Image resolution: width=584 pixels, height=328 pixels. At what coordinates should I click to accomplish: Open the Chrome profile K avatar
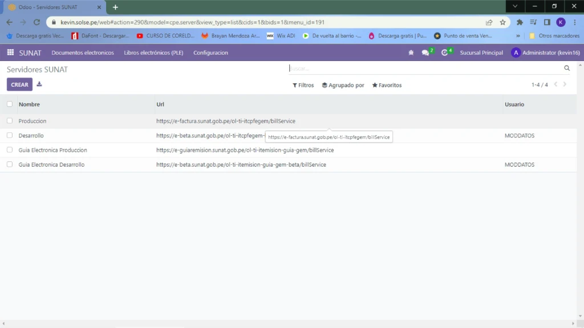point(561,22)
